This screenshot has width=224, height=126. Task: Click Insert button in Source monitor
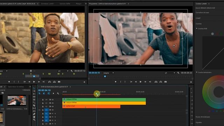[50, 82]
